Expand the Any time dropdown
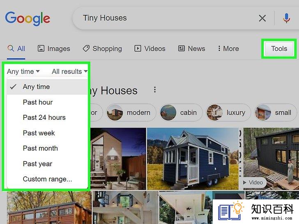This screenshot has height=224, width=299. click(x=23, y=71)
